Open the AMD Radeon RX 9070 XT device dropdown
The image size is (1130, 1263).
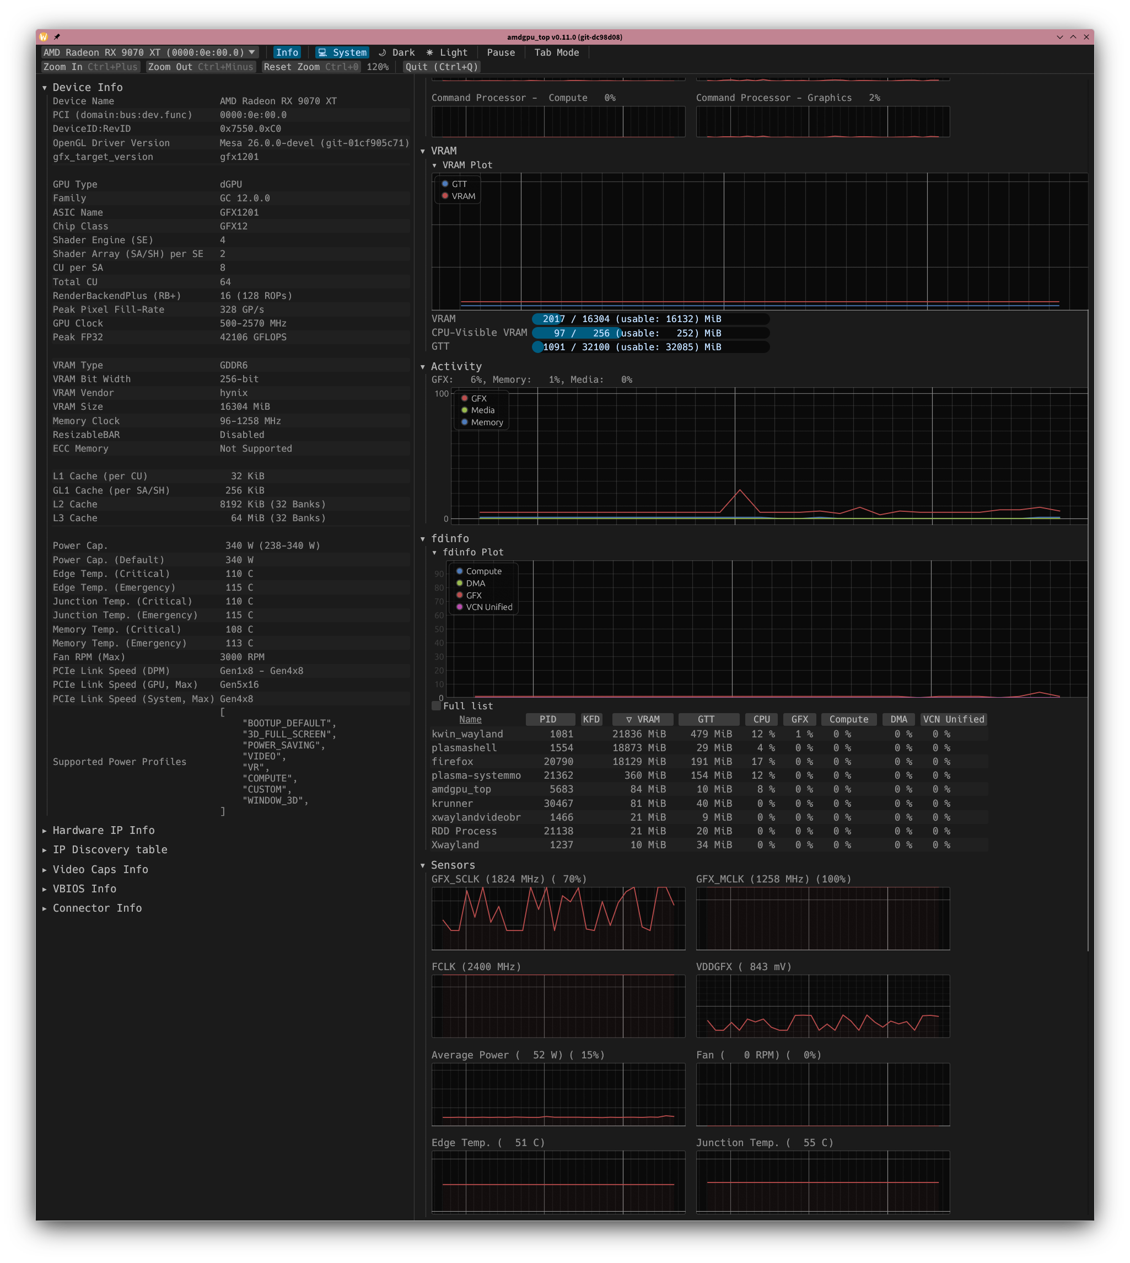pyautogui.click(x=148, y=53)
